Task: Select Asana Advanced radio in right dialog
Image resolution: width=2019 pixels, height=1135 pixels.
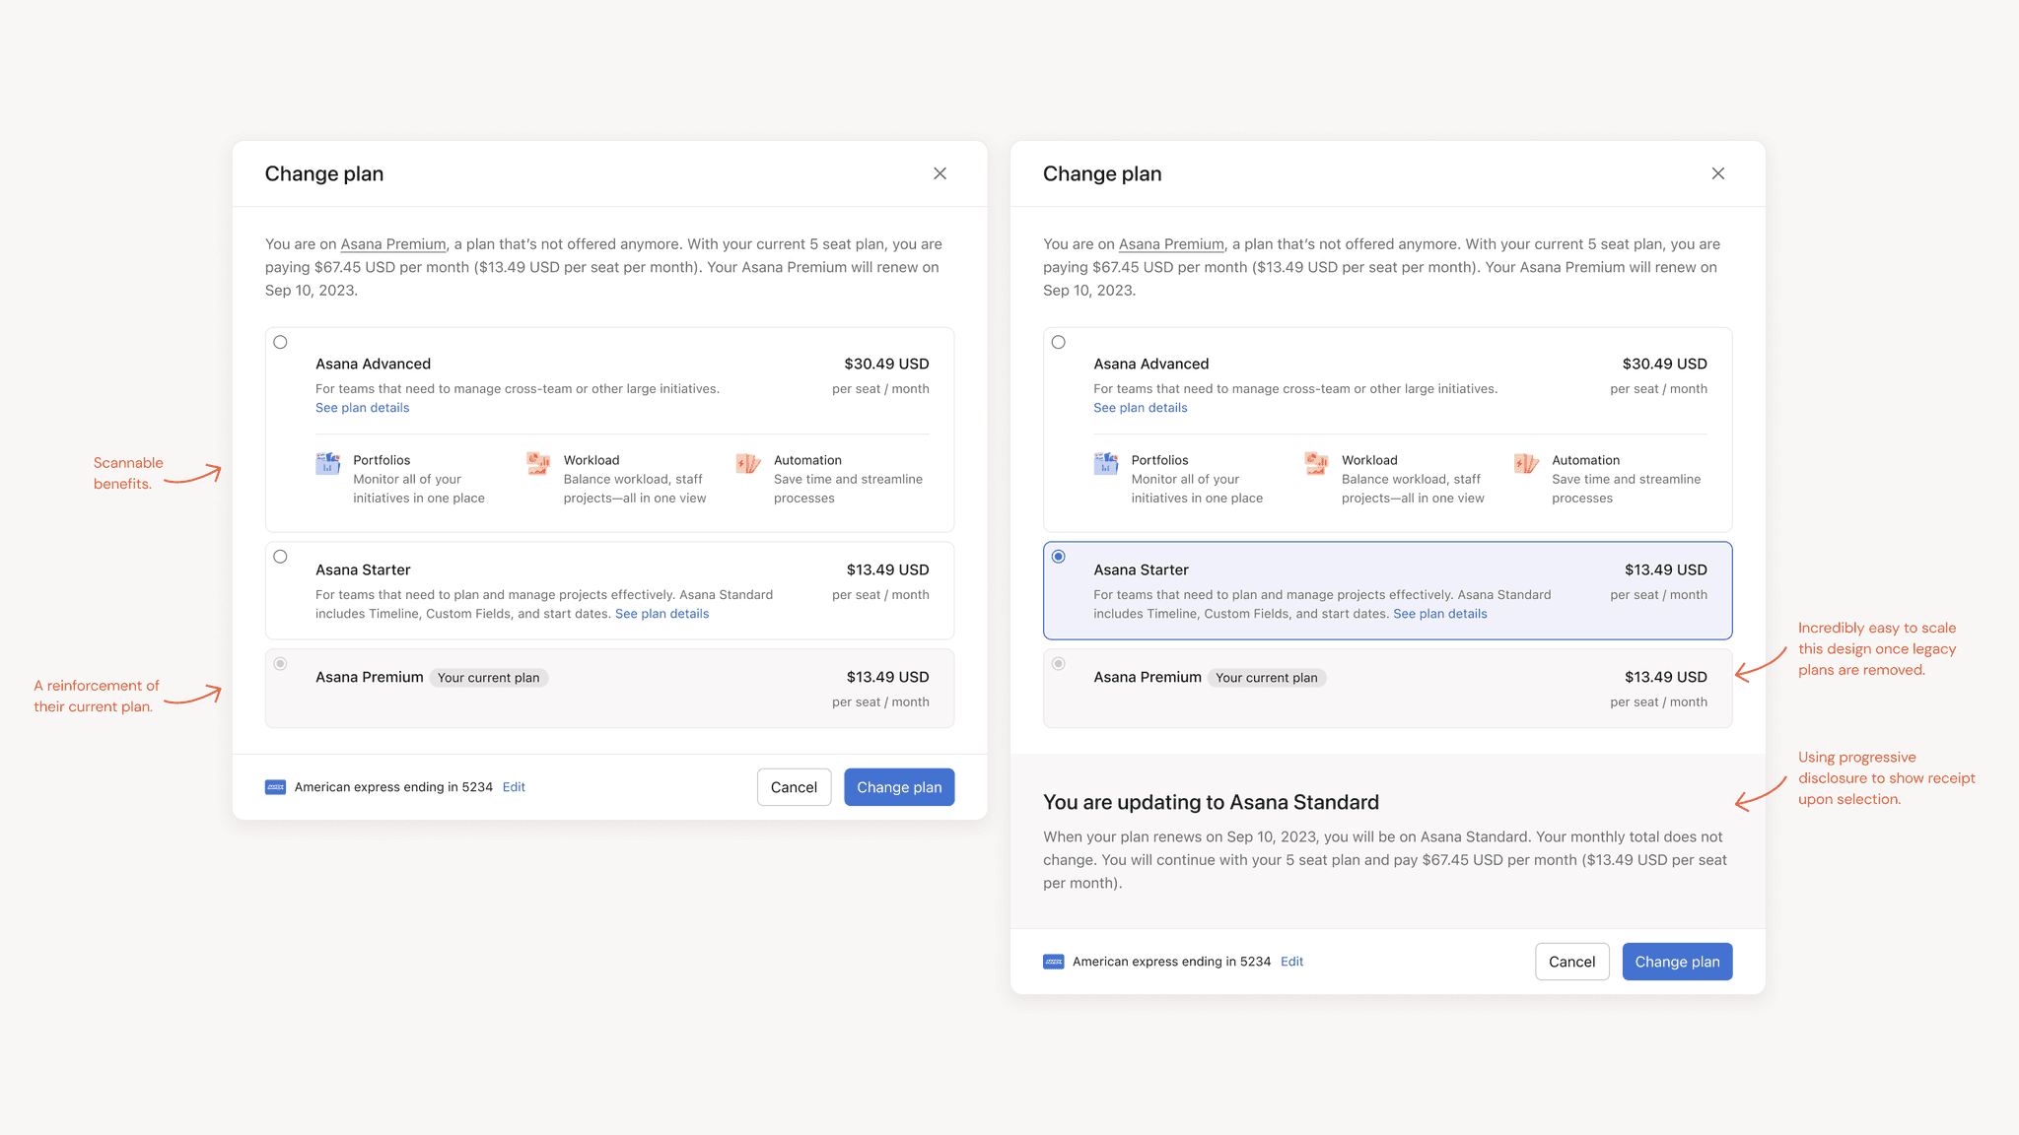Action: [x=1059, y=343]
